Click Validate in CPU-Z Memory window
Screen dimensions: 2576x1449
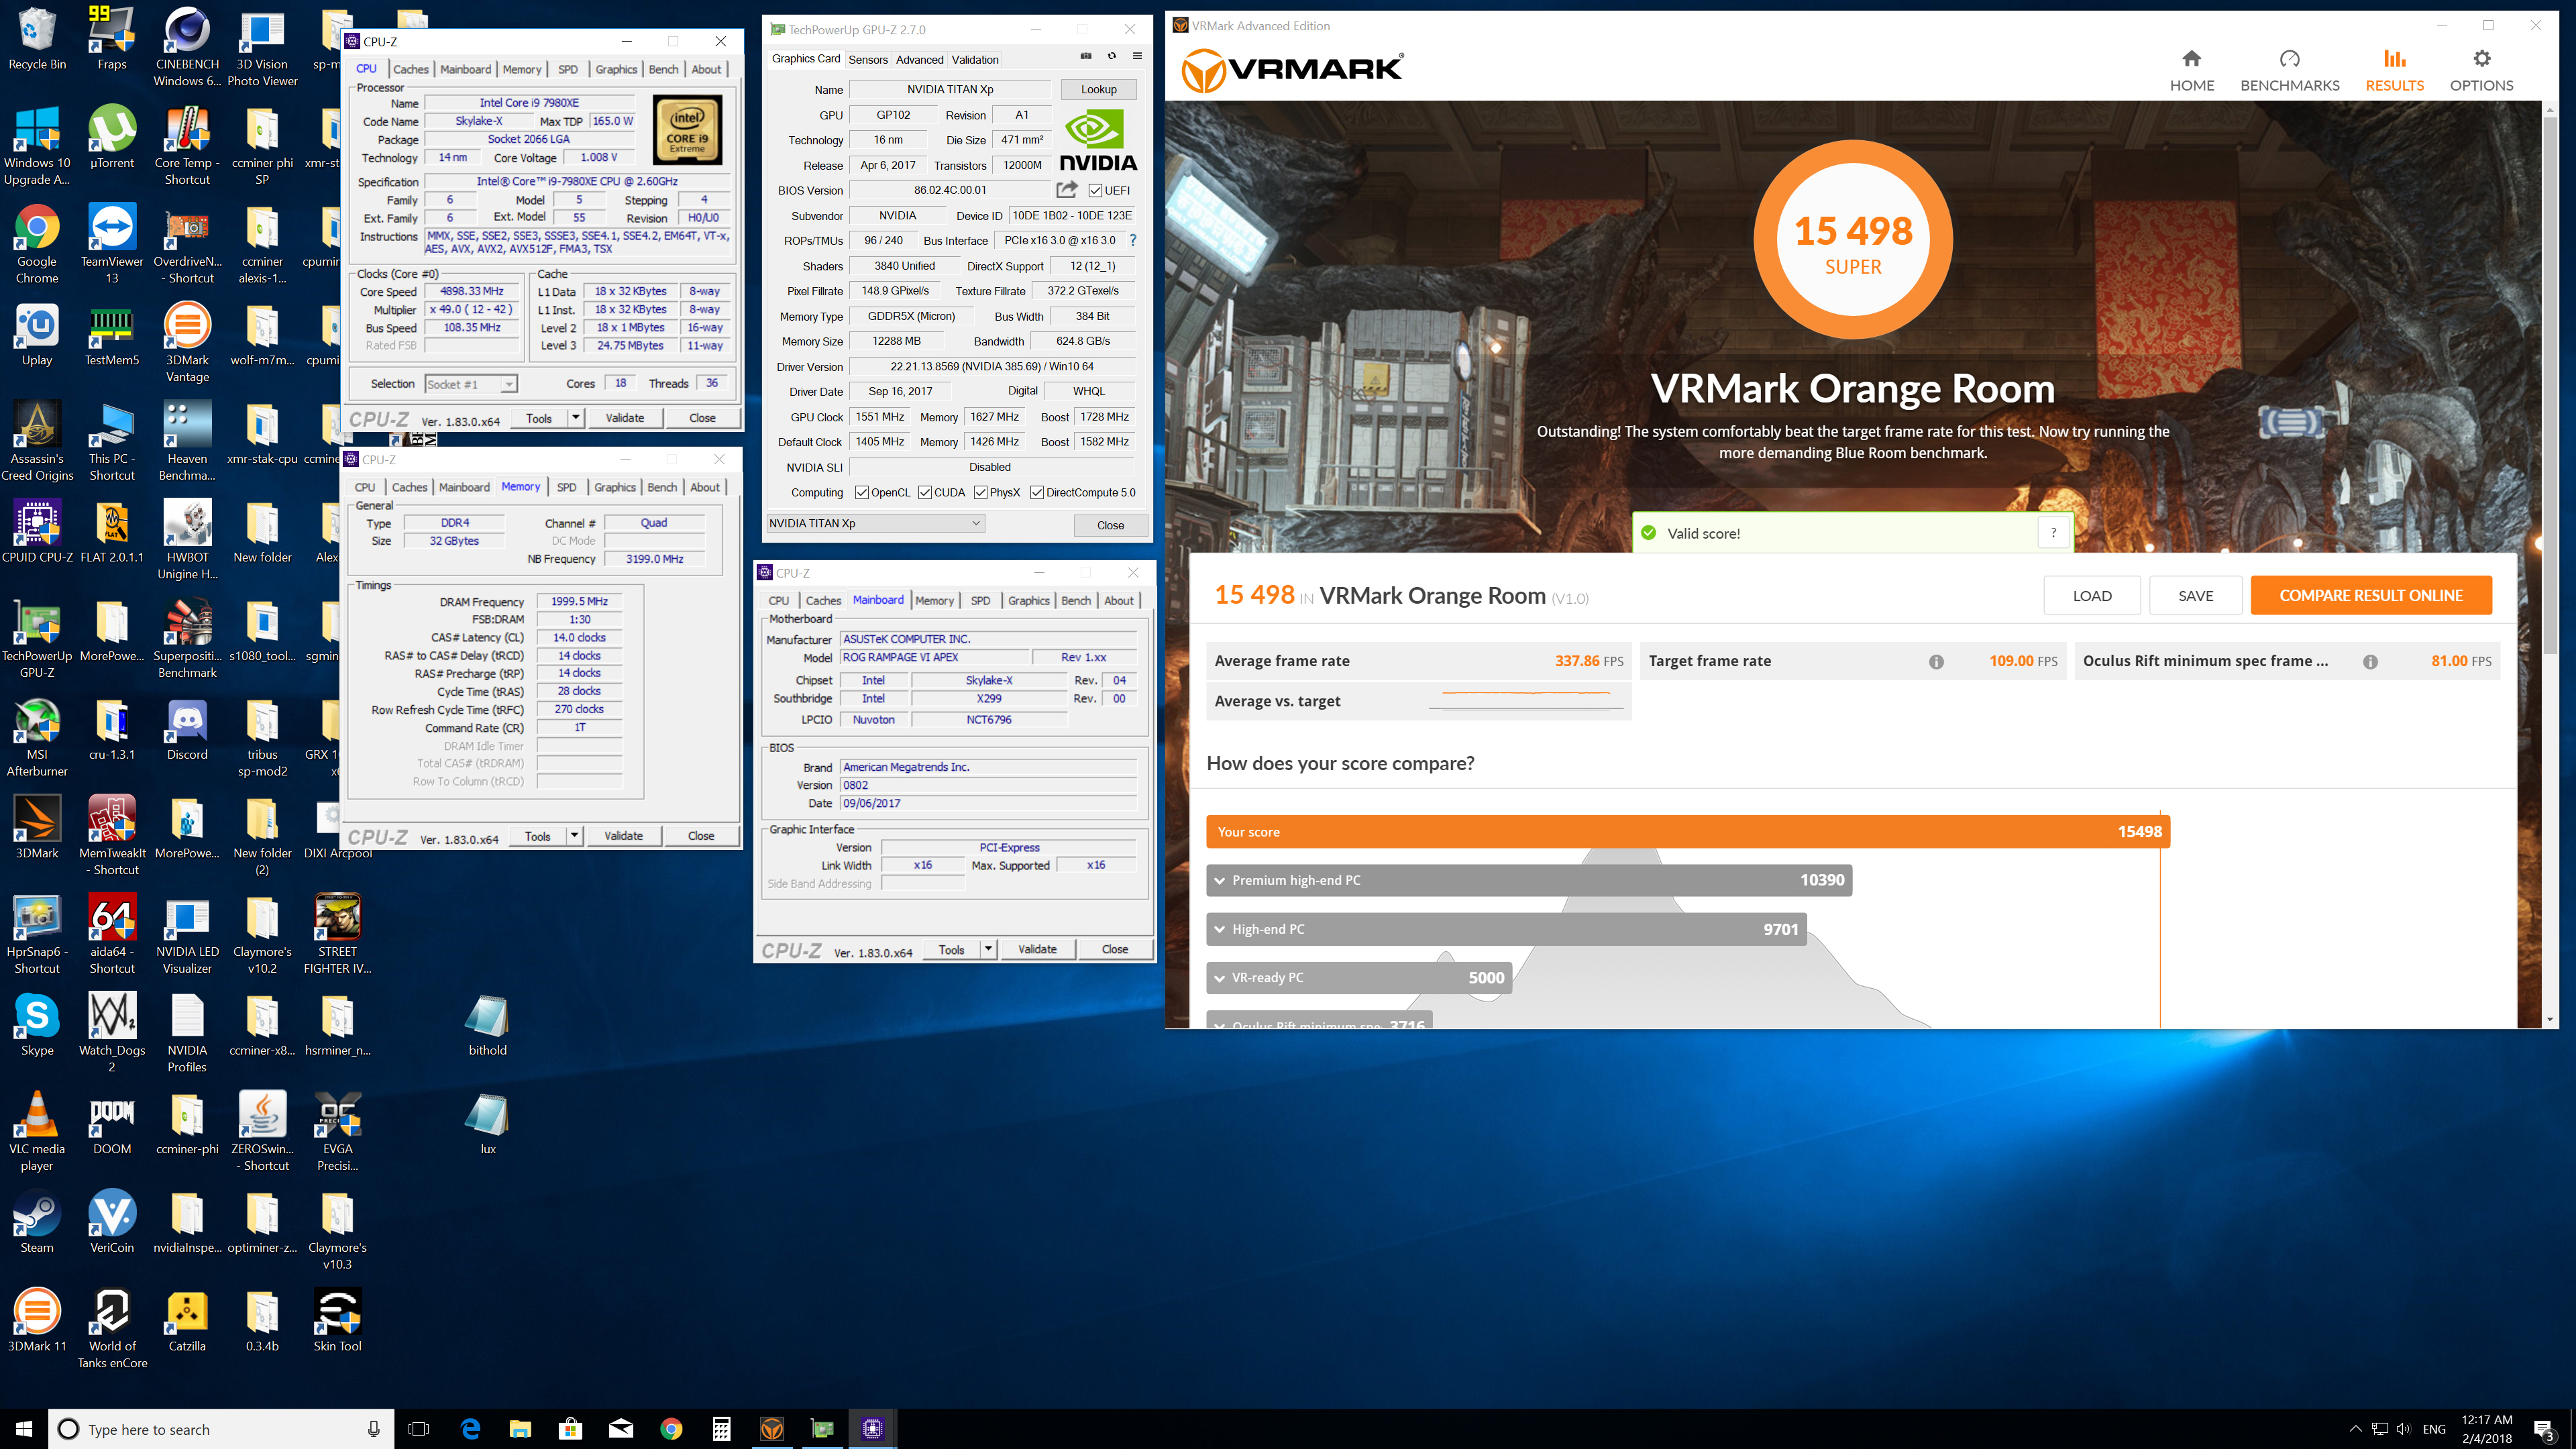coord(623,836)
